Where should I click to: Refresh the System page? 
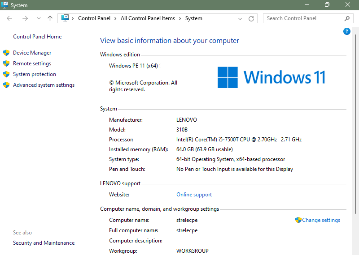point(251,18)
